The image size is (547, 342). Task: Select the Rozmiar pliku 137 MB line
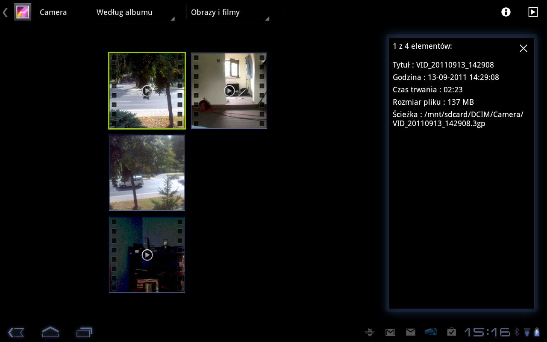[x=433, y=102]
